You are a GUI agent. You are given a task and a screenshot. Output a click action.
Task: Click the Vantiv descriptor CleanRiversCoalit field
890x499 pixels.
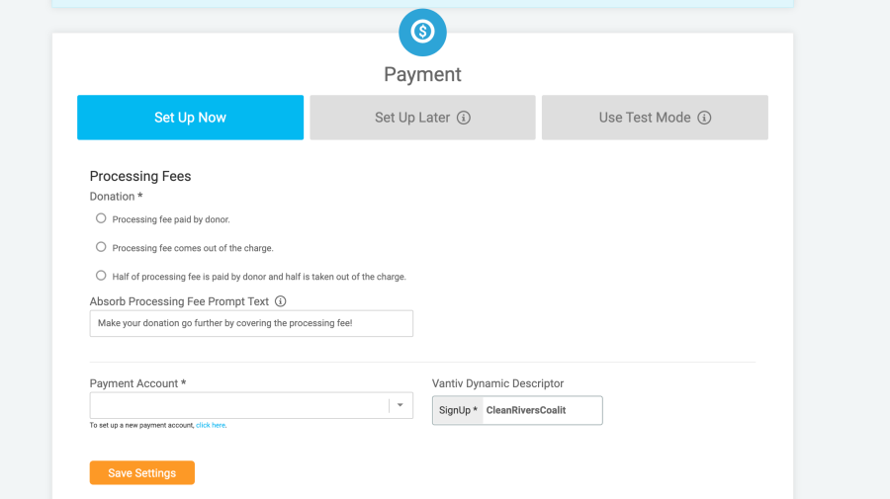pos(542,410)
